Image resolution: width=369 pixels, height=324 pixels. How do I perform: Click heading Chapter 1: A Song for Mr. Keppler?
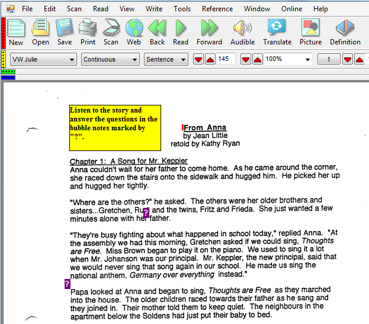click(x=129, y=161)
